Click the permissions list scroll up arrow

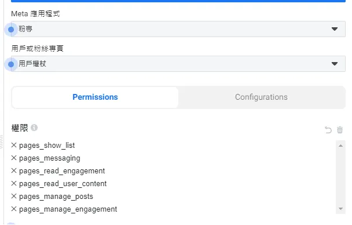(340, 146)
